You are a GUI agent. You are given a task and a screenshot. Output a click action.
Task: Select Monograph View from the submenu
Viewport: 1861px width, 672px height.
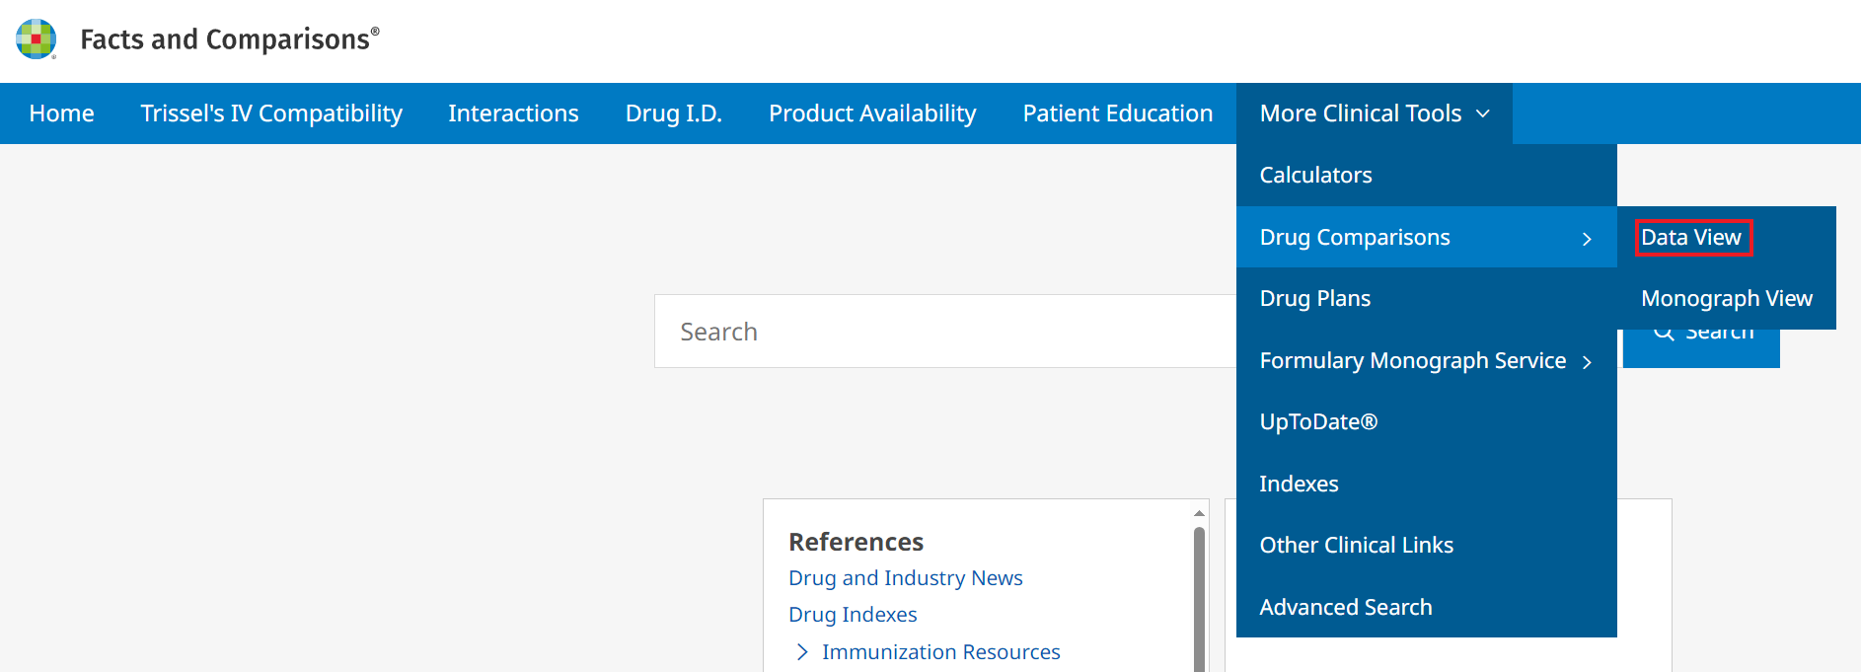pyautogui.click(x=1726, y=298)
